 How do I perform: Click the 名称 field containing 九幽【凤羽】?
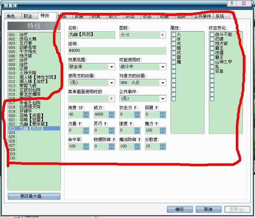point(92,35)
